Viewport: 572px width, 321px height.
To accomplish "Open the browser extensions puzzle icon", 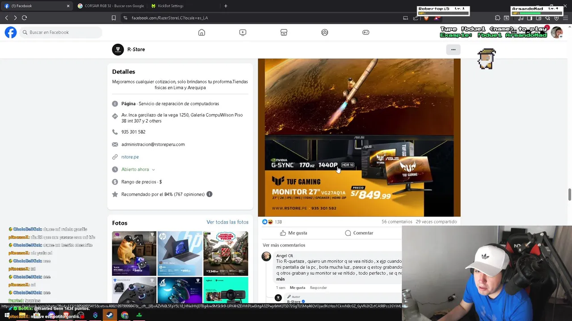I will coord(497,18).
